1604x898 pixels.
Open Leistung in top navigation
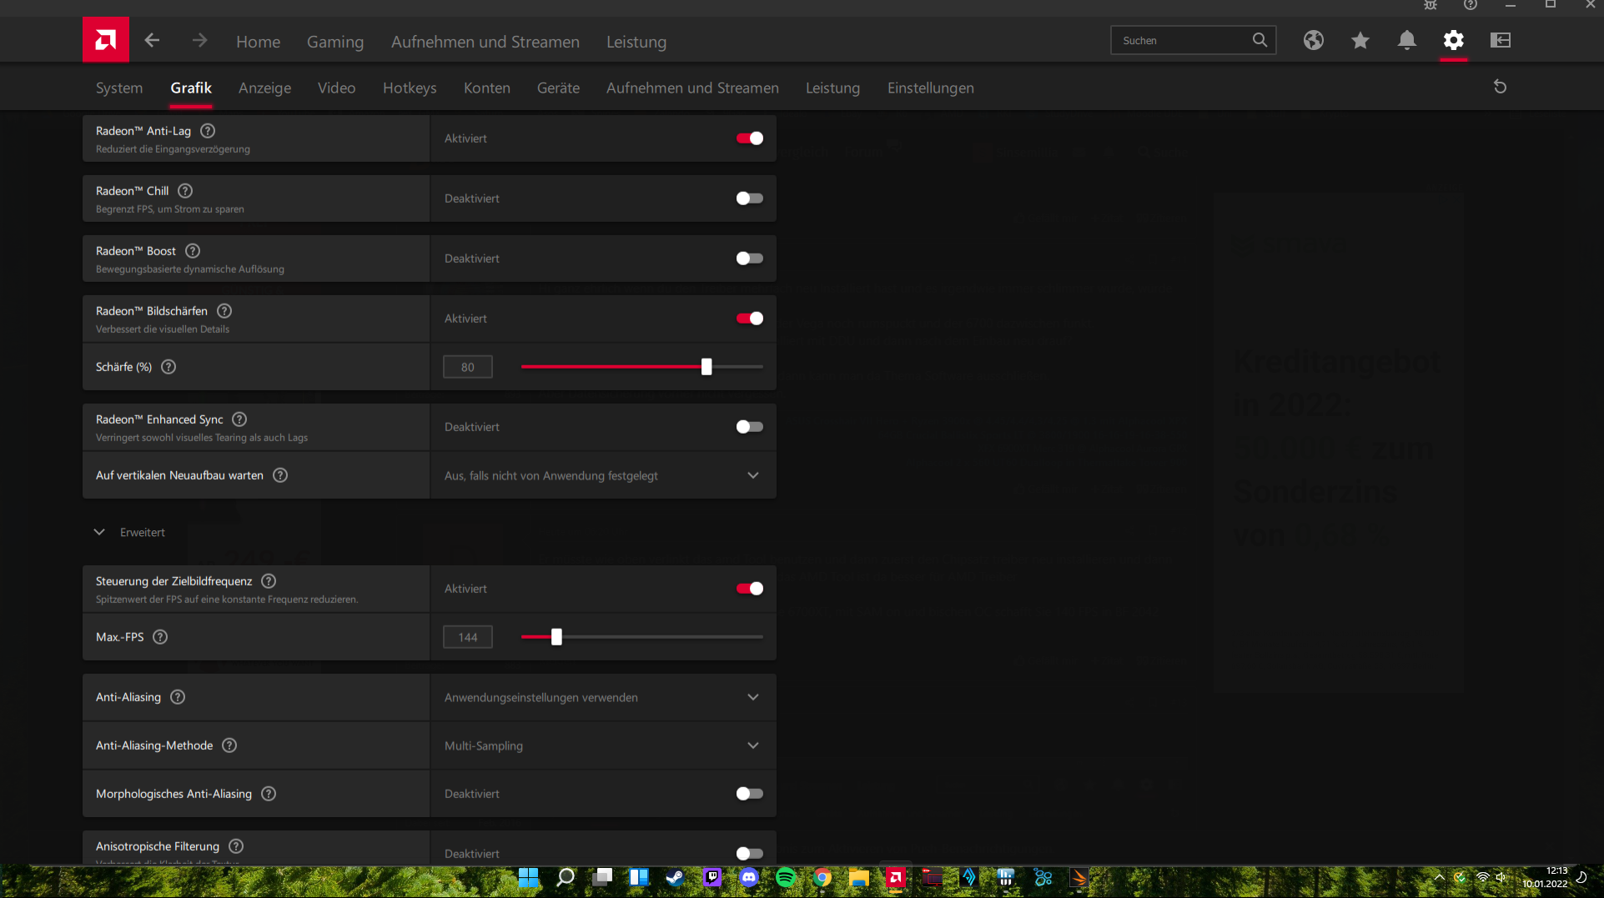[x=636, y=42]
